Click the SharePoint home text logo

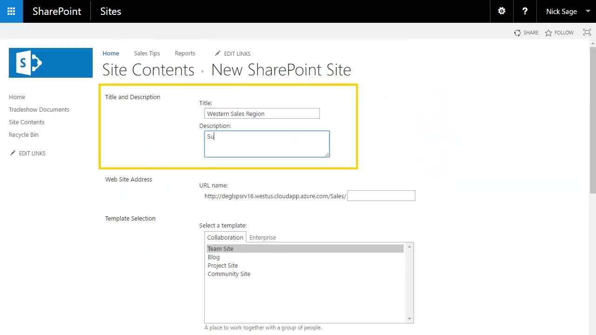57,11
